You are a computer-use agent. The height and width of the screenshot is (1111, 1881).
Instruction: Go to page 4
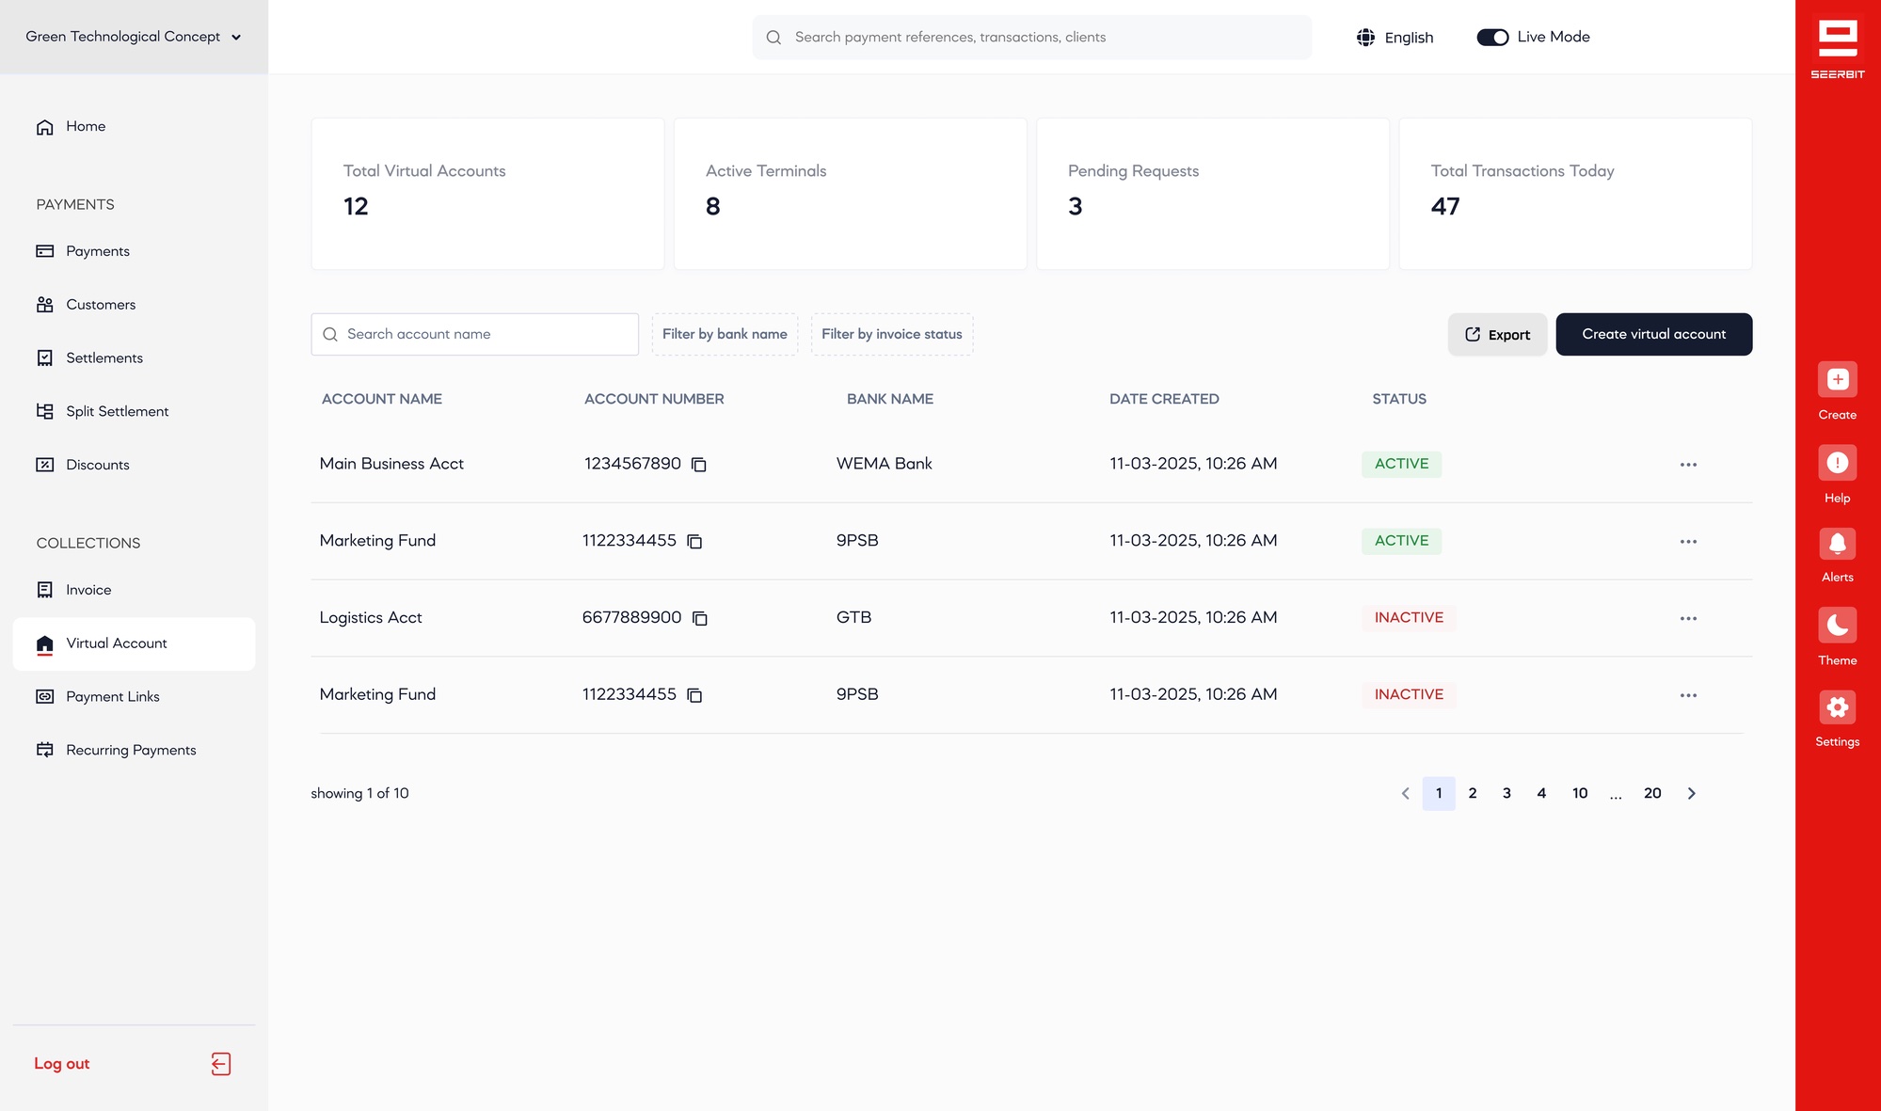click(1541, 794)
